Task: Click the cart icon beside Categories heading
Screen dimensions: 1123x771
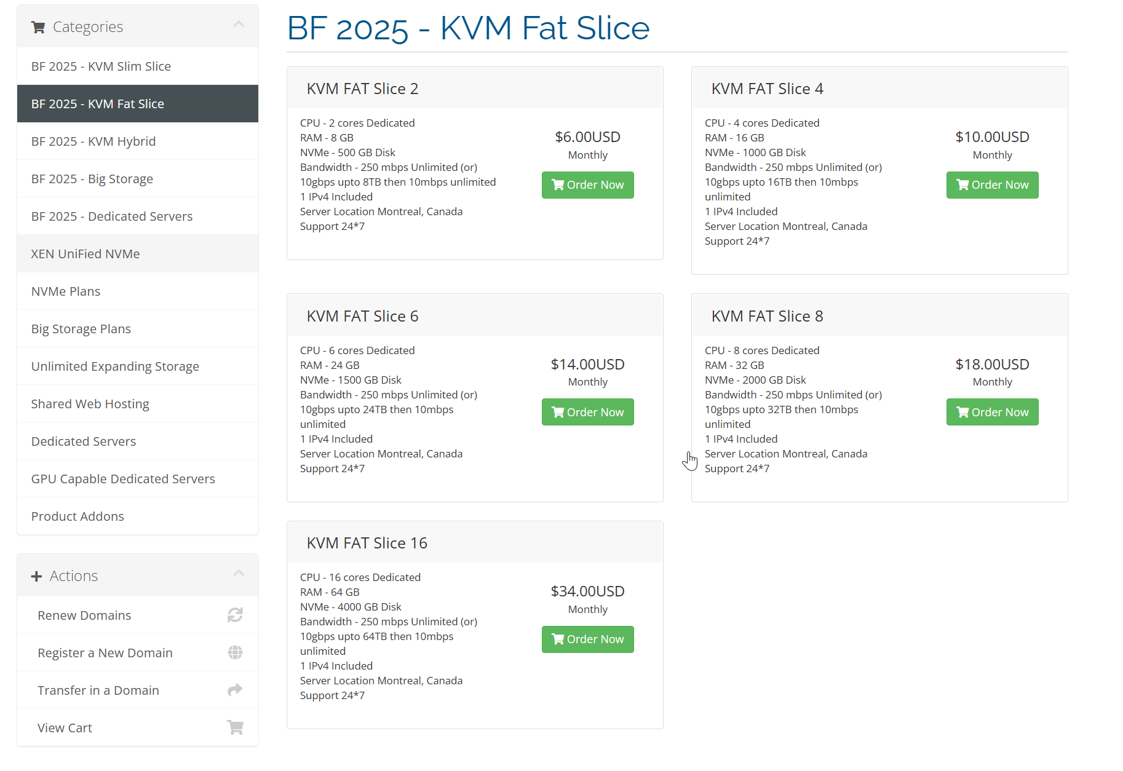Action: click(x=38, y=27)
